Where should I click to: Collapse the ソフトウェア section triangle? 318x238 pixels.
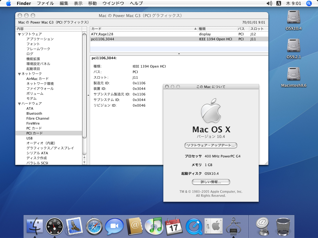point(19,34)
